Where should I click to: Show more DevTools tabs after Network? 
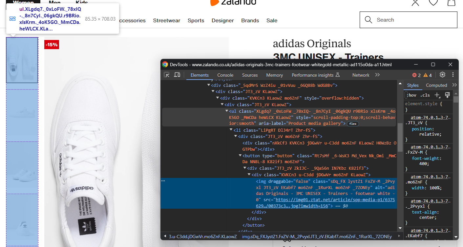pos(377,75)
